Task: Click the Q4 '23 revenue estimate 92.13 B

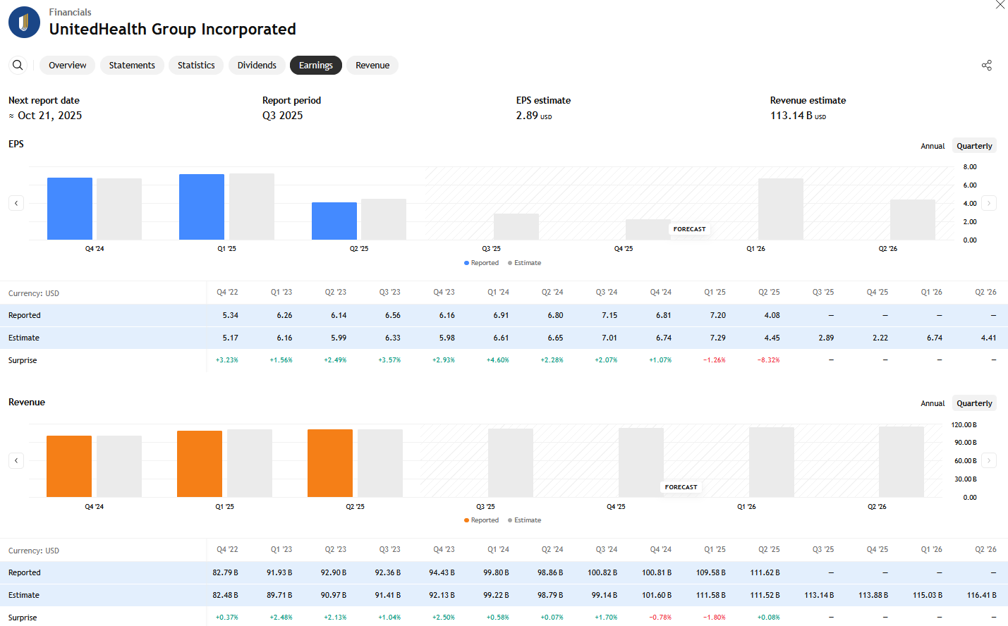Action: point(442,595)
